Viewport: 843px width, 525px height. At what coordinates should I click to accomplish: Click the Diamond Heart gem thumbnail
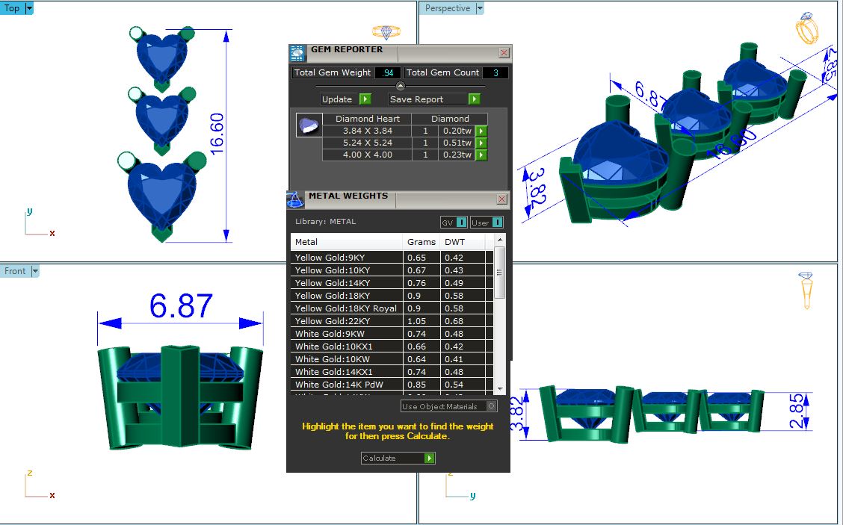pos(306,125)
